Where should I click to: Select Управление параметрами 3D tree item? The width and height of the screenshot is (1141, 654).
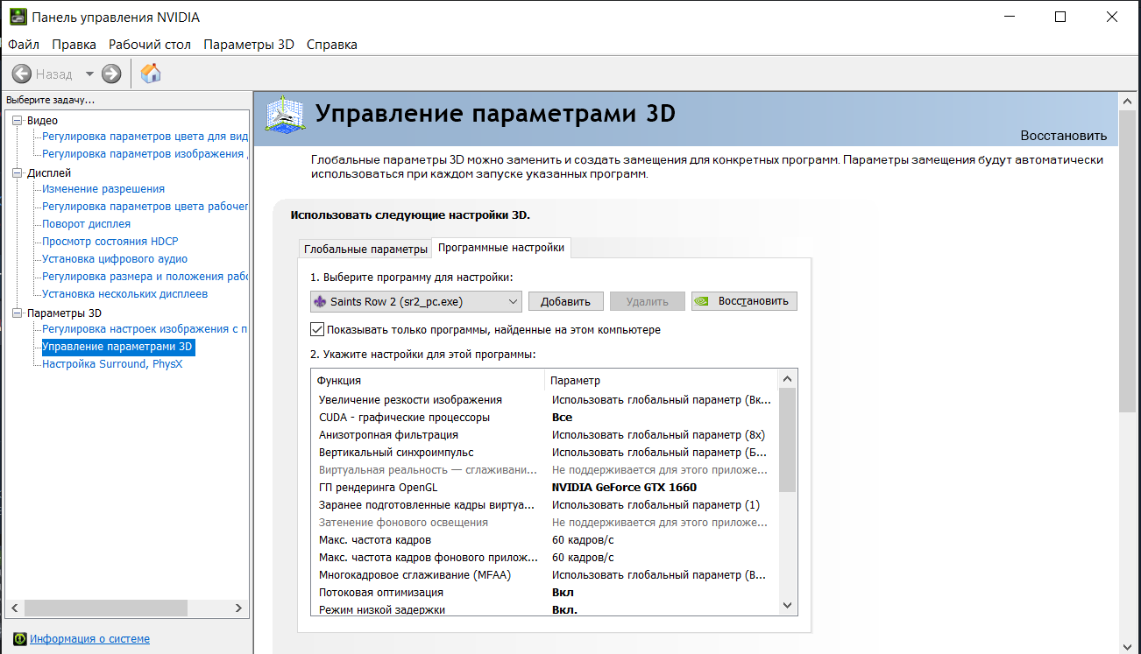coord(117,347)
